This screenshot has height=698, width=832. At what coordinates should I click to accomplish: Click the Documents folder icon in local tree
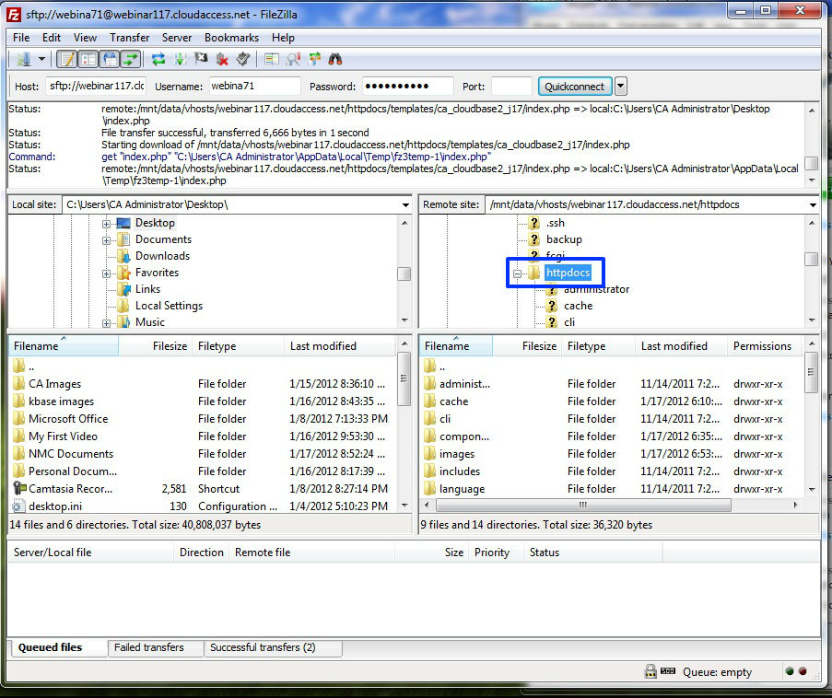pyautogui.click(x=123, y=239)
